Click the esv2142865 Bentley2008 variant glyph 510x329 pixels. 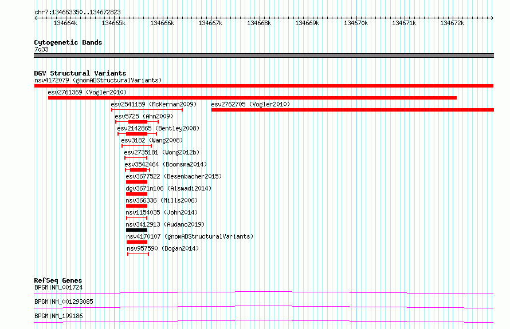coord(138,134)
